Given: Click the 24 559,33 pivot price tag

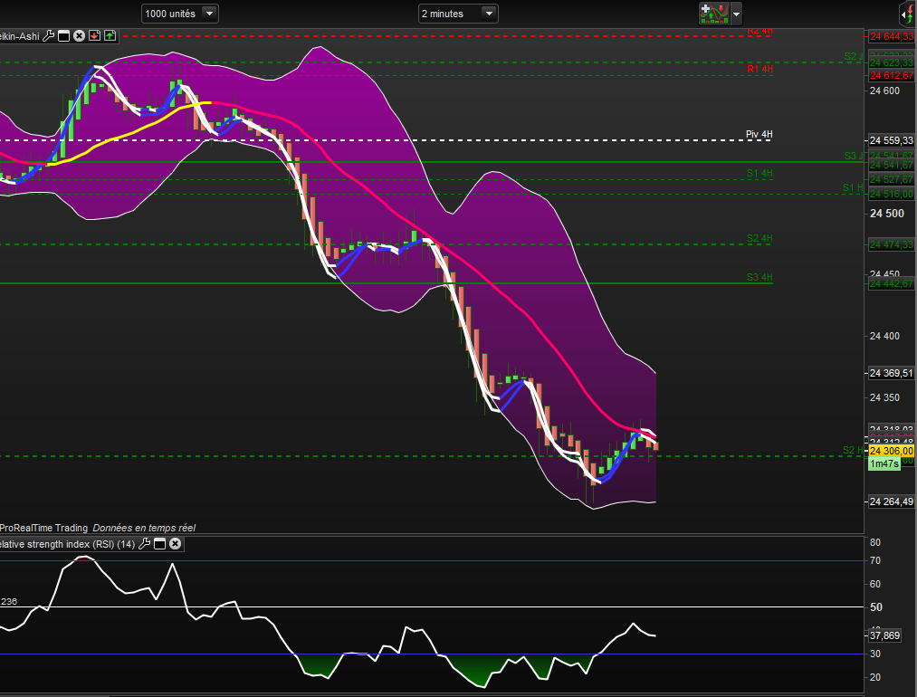Looking at the screenshot, I should pyautogui.click(x=891, y=141).
